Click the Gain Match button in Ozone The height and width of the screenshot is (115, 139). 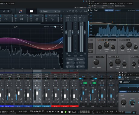coord(80,59)
